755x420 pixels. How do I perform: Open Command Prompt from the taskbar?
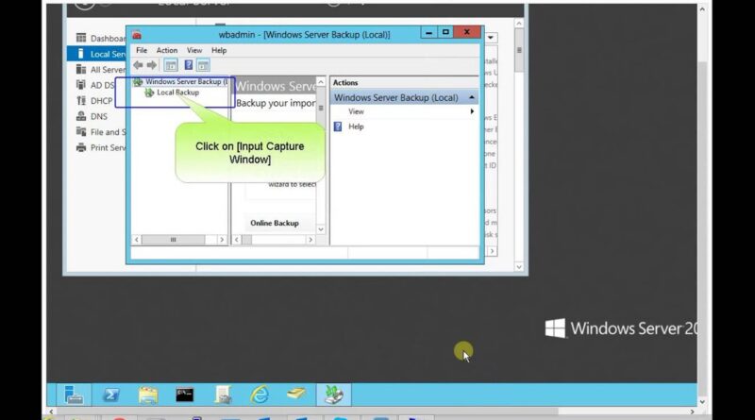[x=185, y=395]
